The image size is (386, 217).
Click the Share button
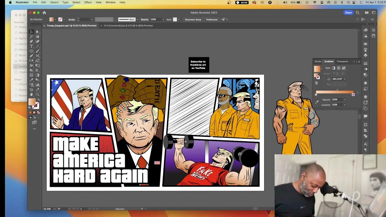348,13
